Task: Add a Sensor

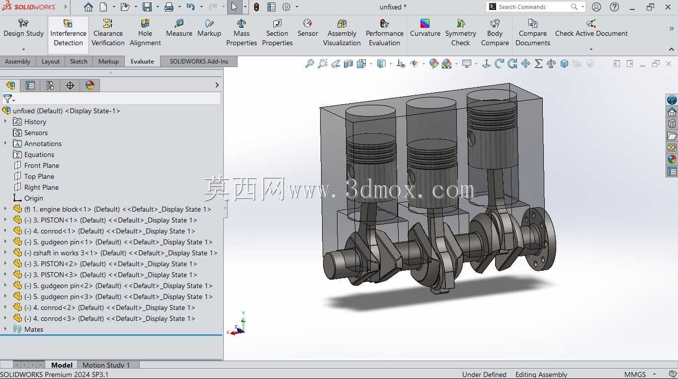Action: (x=308, y=28)
